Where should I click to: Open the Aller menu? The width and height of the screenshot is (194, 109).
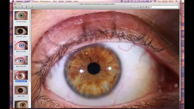pos(55,1)
